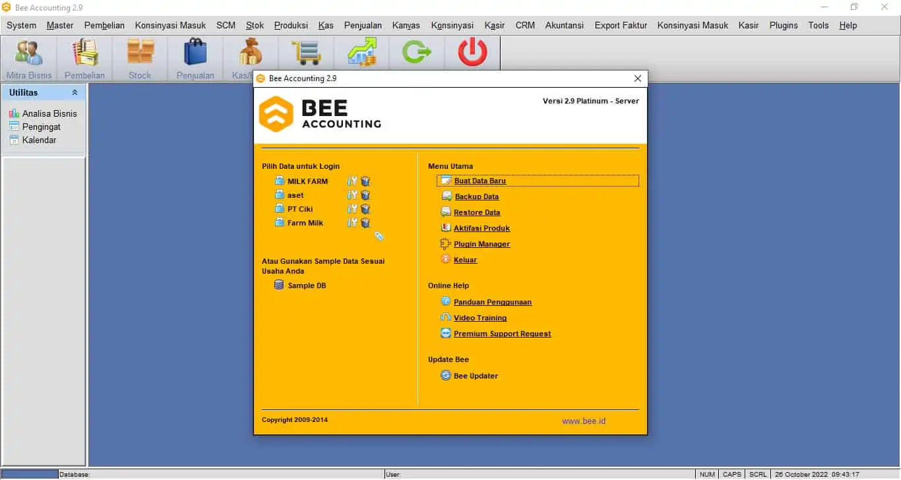
Task: Open Analisa Bisnis in Utilitas panel
Action: pyautogui.click(x=49, y=113)
